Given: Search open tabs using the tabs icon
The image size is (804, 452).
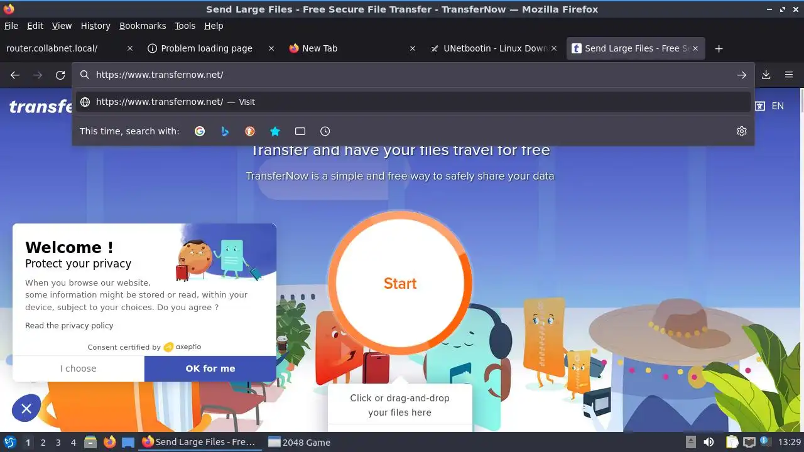Looking at the screenshot, I should [x=300, y=131].
